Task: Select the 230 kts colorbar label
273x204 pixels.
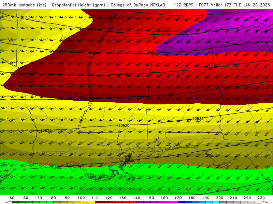Action: pos(261,198)
